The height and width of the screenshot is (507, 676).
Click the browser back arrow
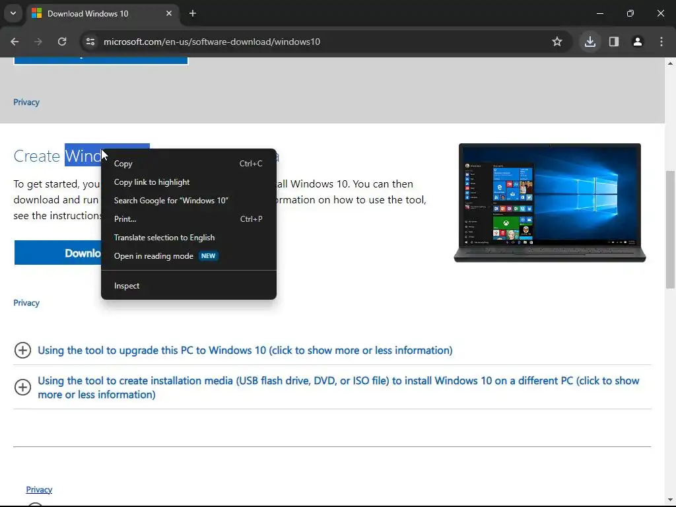coord(15,42)
